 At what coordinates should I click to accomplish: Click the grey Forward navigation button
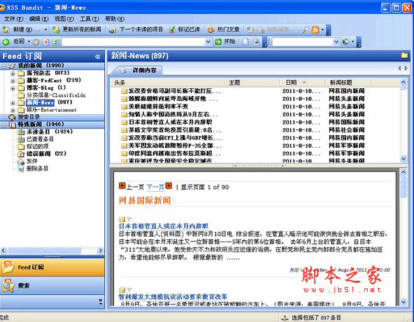[36, 42]
